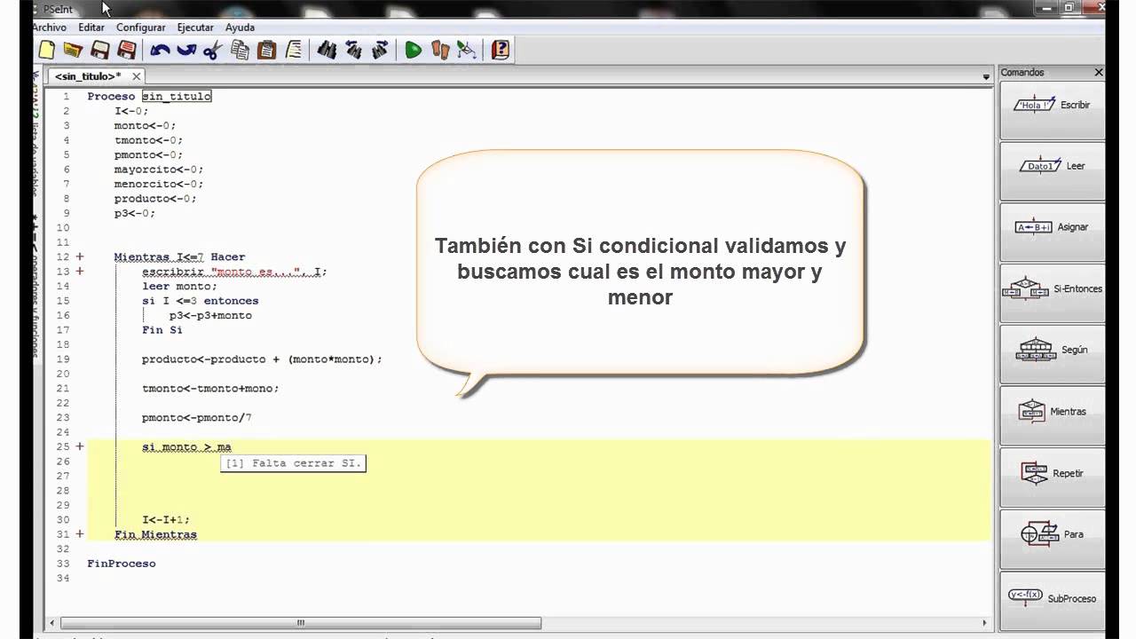
Task: Click right arrow of horizontal scrollbar
Action: [985, 623]
